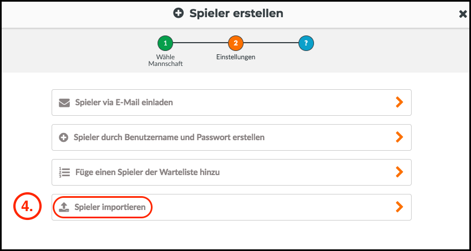This screenshot has height=251, width=471.
Task: Click the plus icon beside Benutzername und Passwort
Action: pos(63,137)
